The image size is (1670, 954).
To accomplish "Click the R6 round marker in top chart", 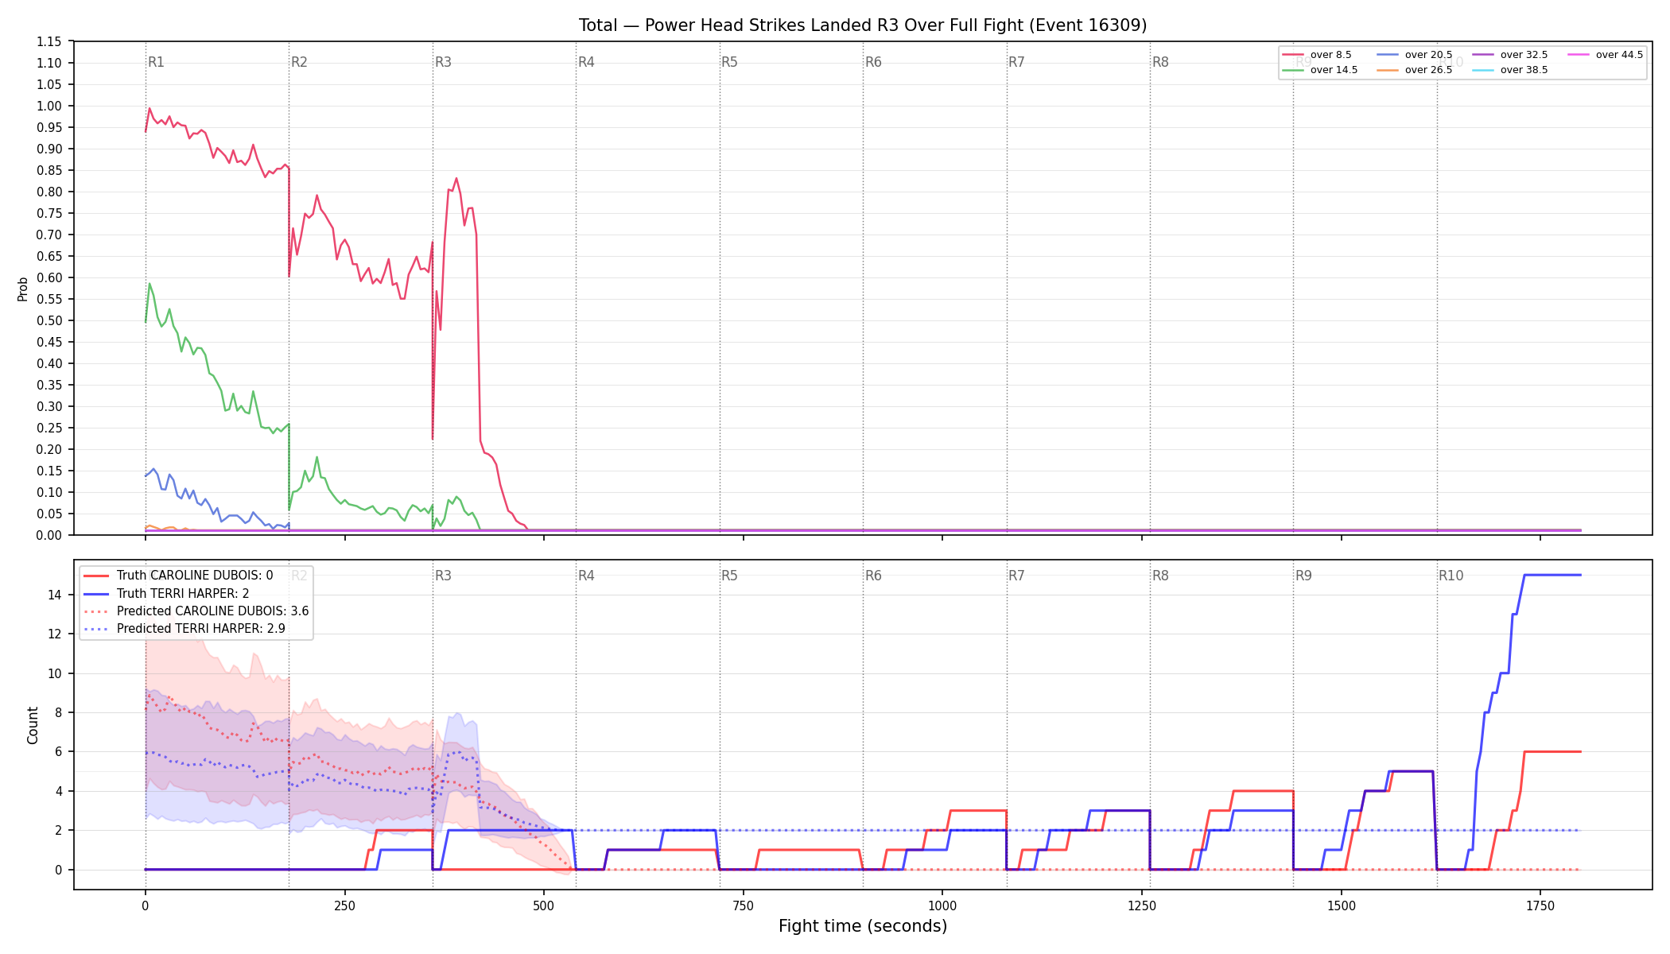I will 873,62.
